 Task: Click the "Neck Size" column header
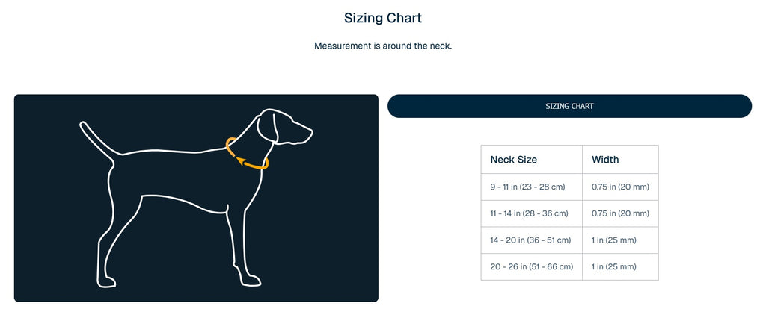pyautogui.click(x=513, y=159)
